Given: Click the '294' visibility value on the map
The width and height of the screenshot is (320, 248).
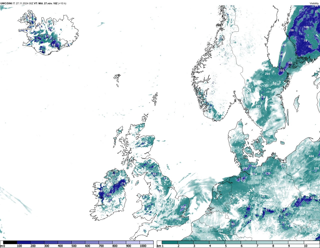Looking at the screenshot, I should [x=267, y=74].
